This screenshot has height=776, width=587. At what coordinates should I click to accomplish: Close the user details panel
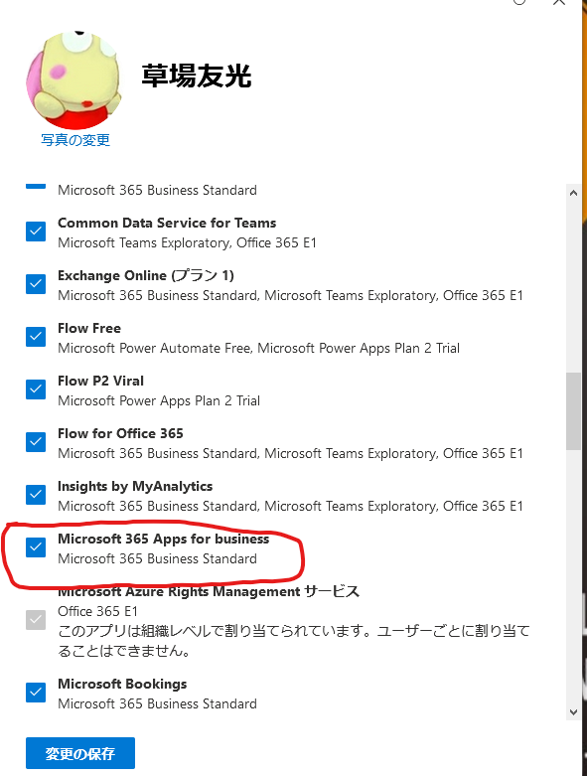pyautogui.click(x=559, y=2)
